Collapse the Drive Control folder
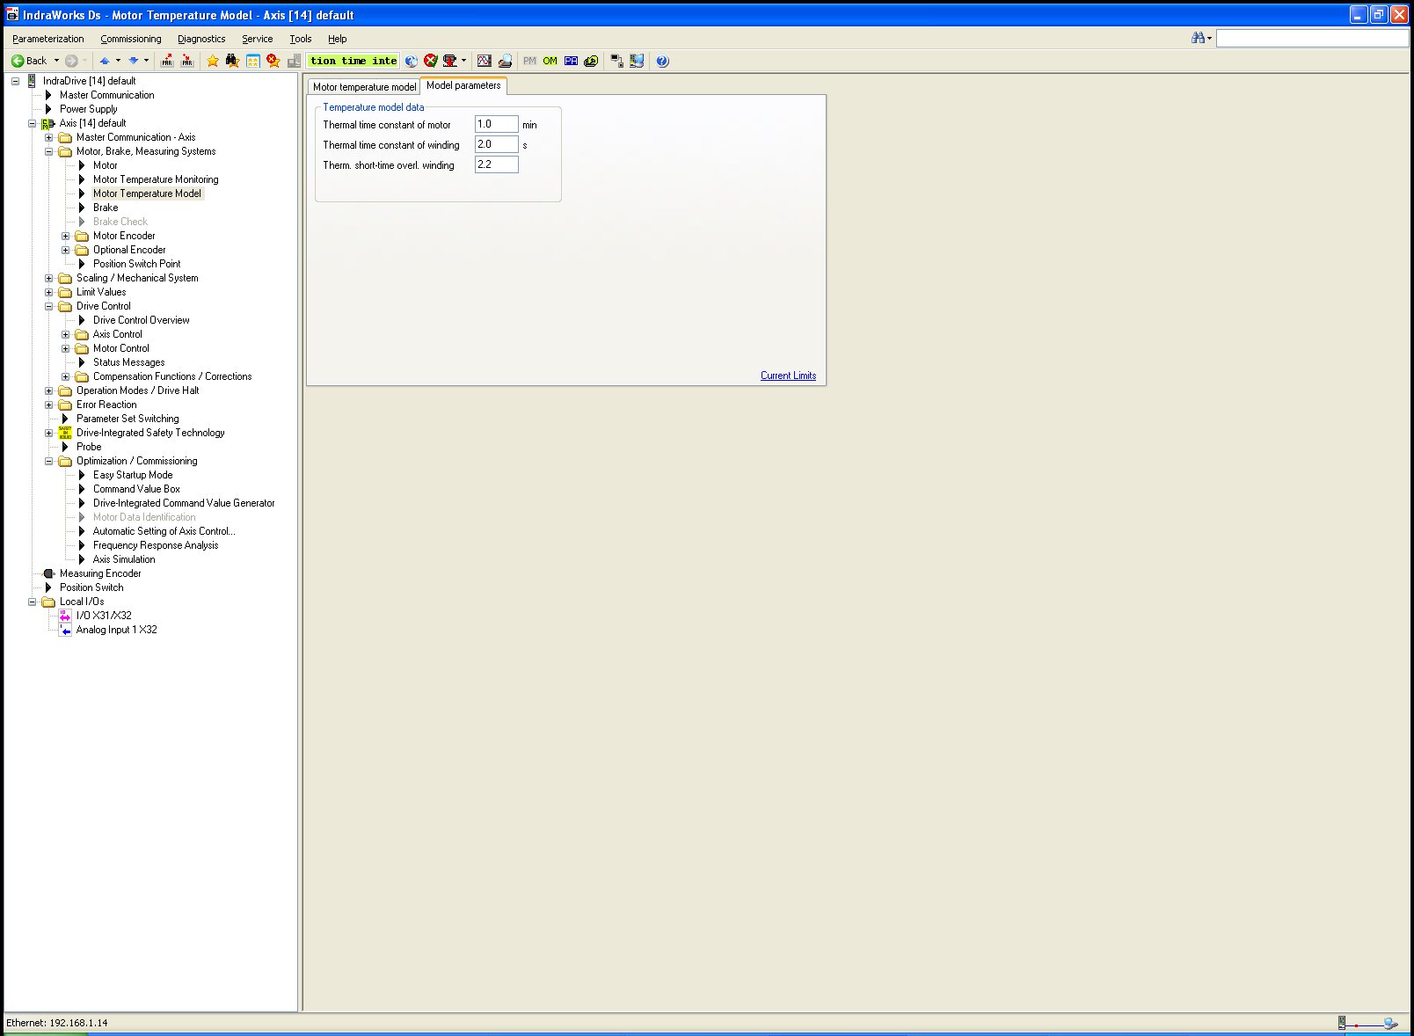Image resolution: width=1414 pixels, height=1036 pixels. pyautogui.click(x=49, y=306)
